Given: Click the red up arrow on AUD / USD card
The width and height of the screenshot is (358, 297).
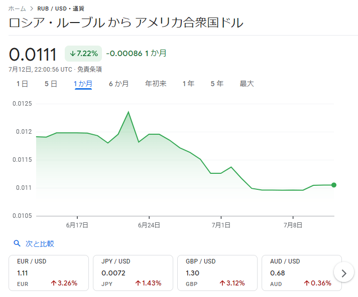Looking at the screenshot, I should click(306, 283).
